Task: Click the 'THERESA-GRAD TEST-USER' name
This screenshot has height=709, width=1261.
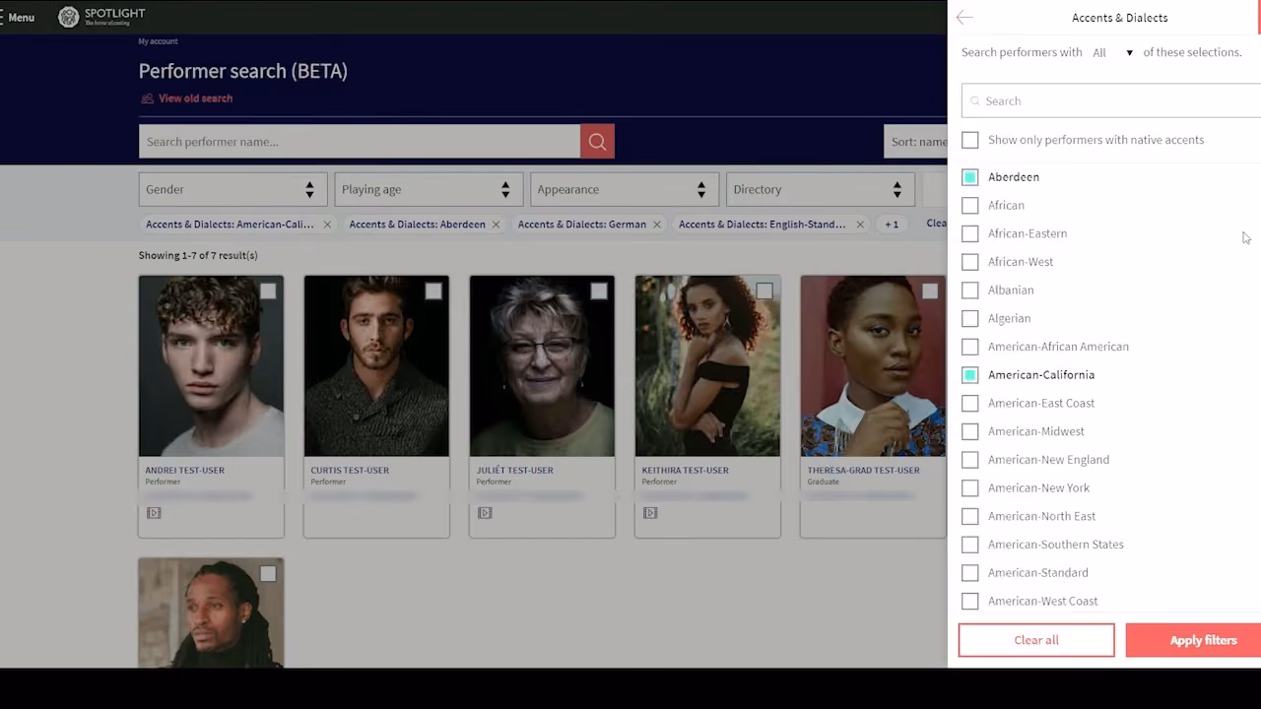Action: coord(863,471)
